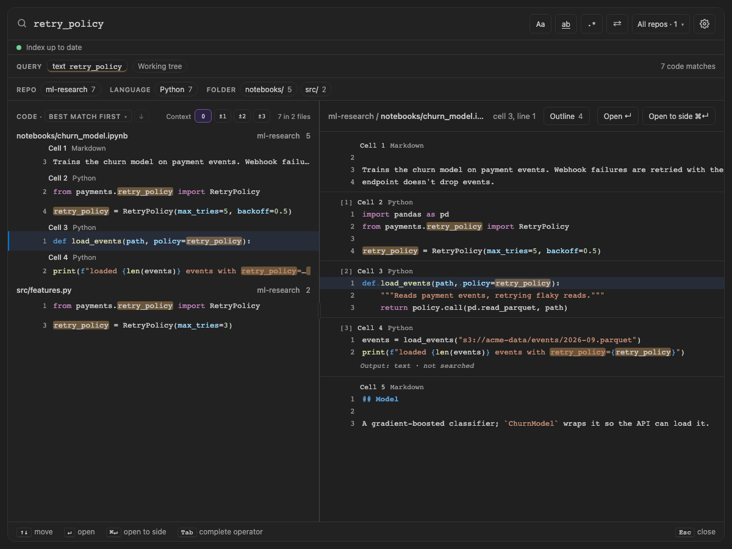Click '7 code matches' count label
The height and width of the screenshot is (549, 732).
click(x=688, y=66)
